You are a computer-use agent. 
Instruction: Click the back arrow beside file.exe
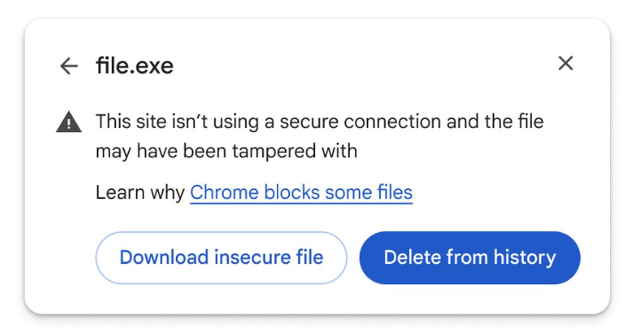(x=68, y=66)
